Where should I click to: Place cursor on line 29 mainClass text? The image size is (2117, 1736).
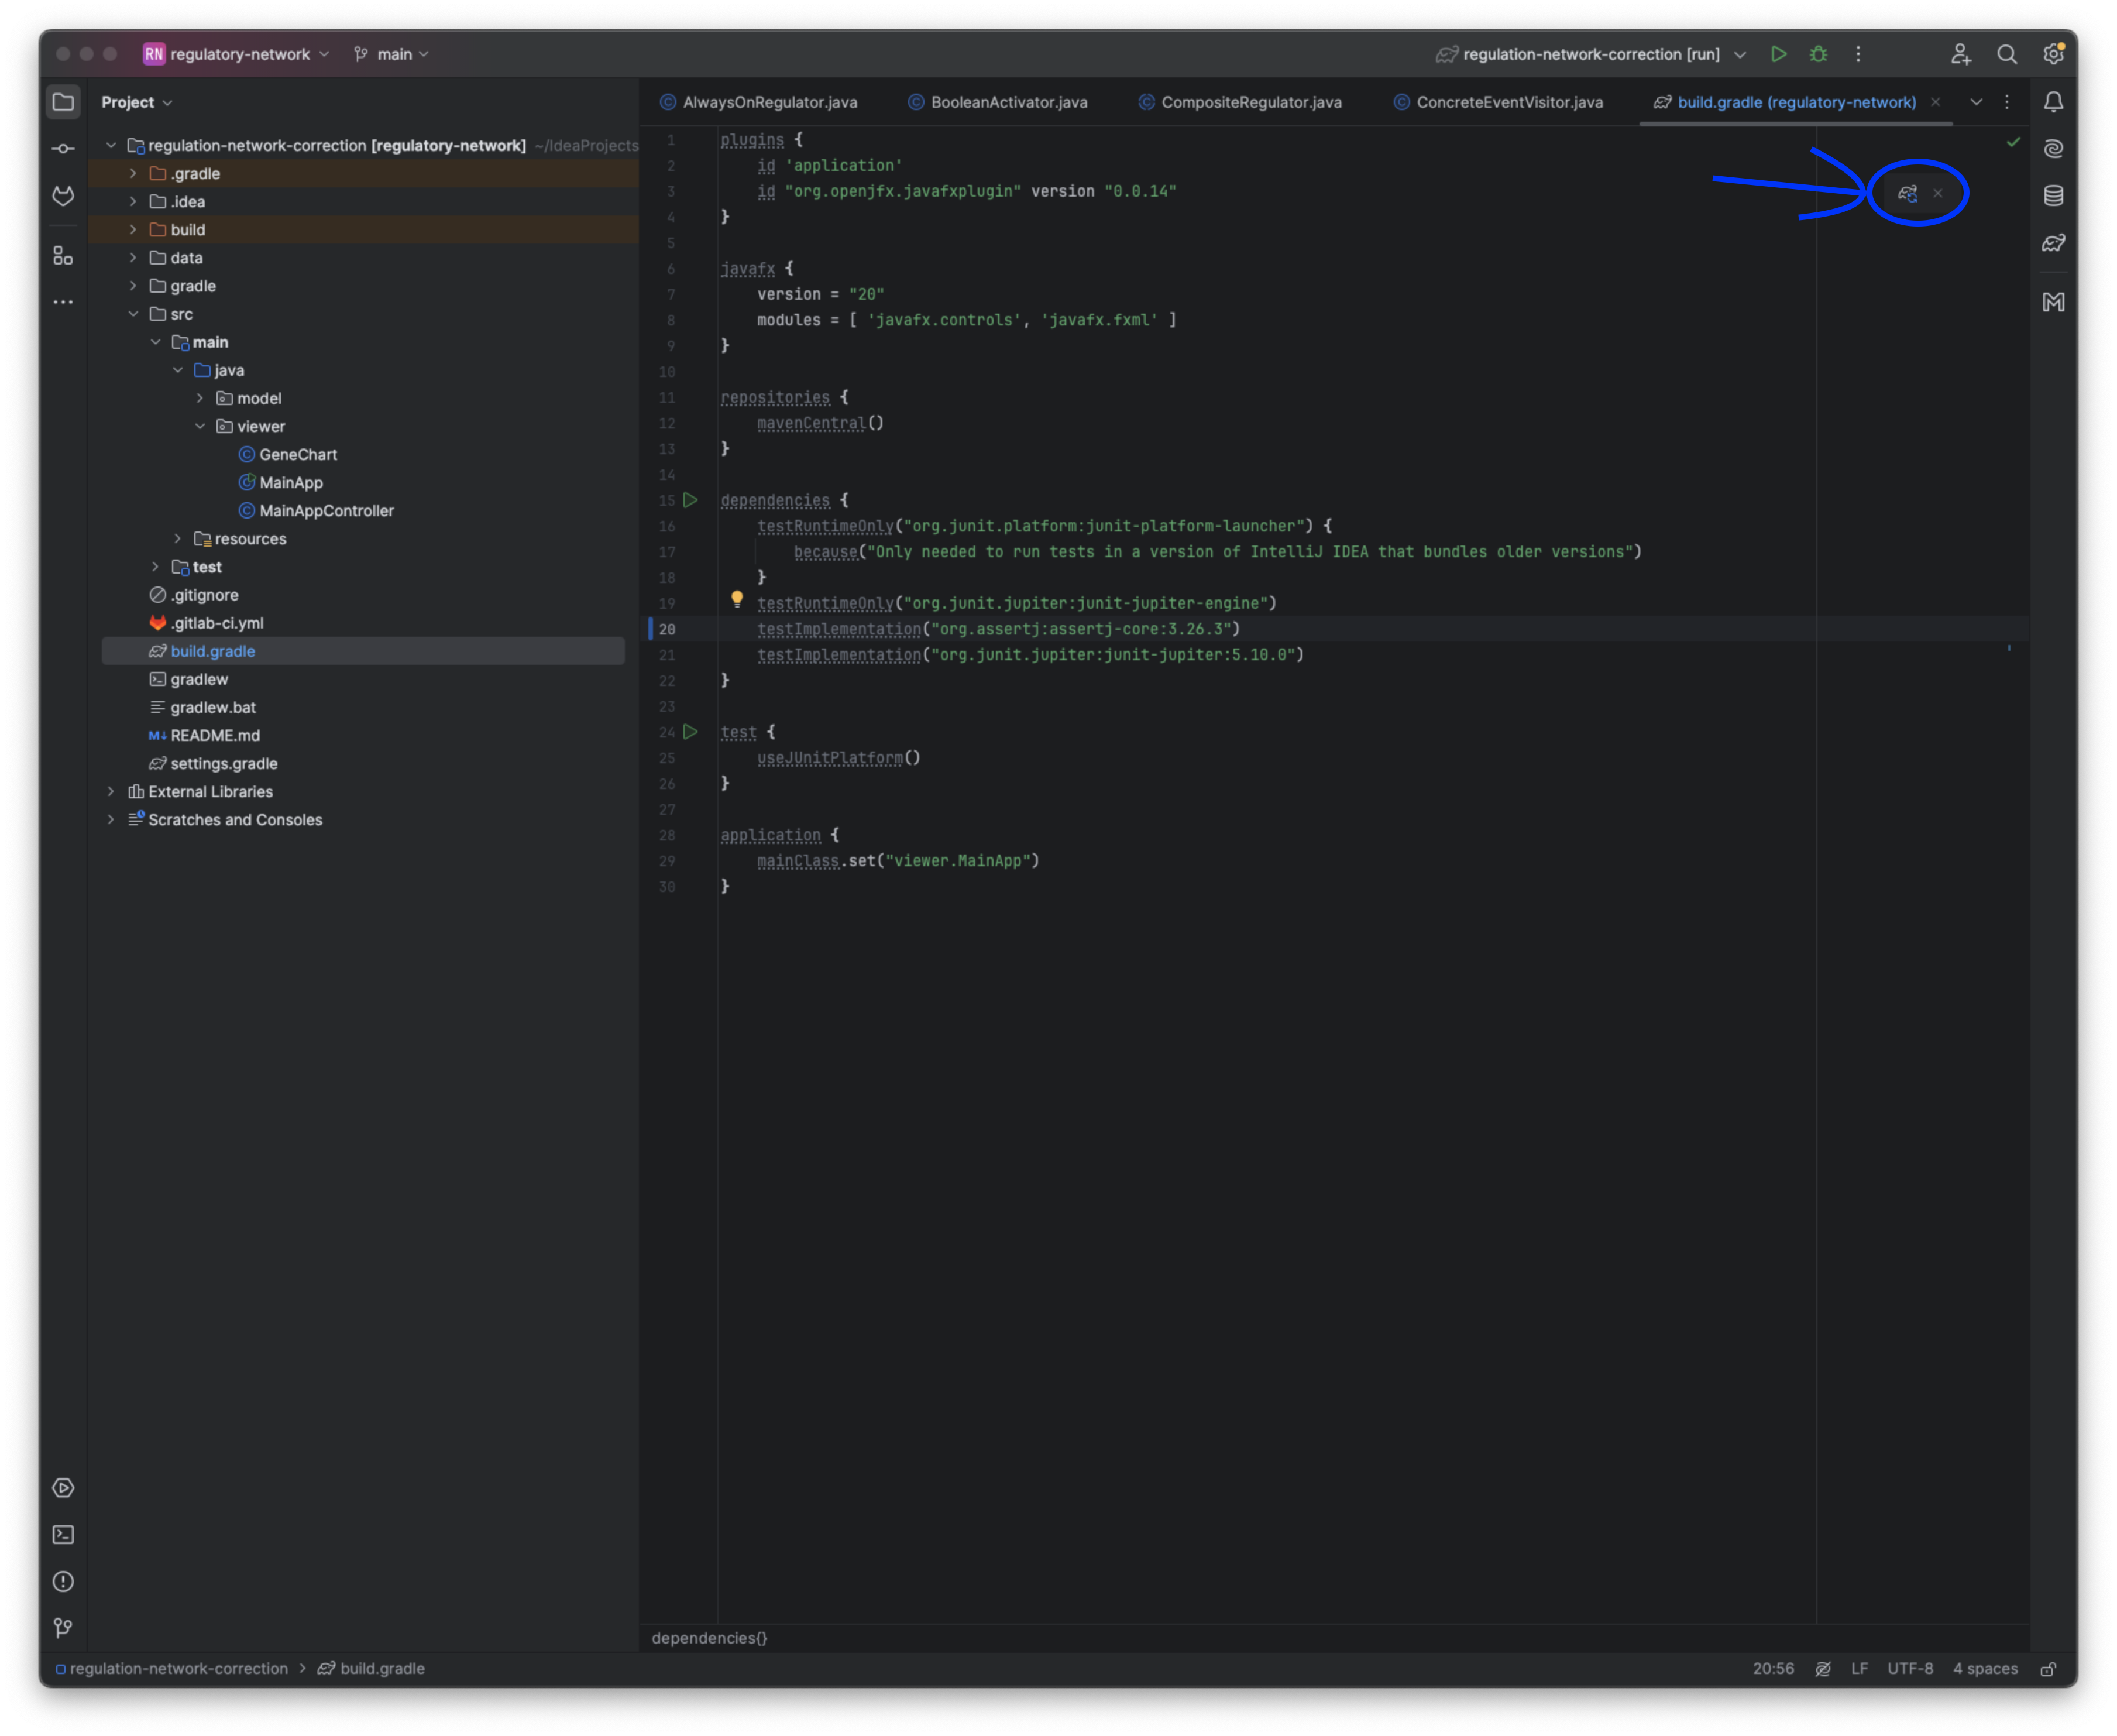click(798, 861)
